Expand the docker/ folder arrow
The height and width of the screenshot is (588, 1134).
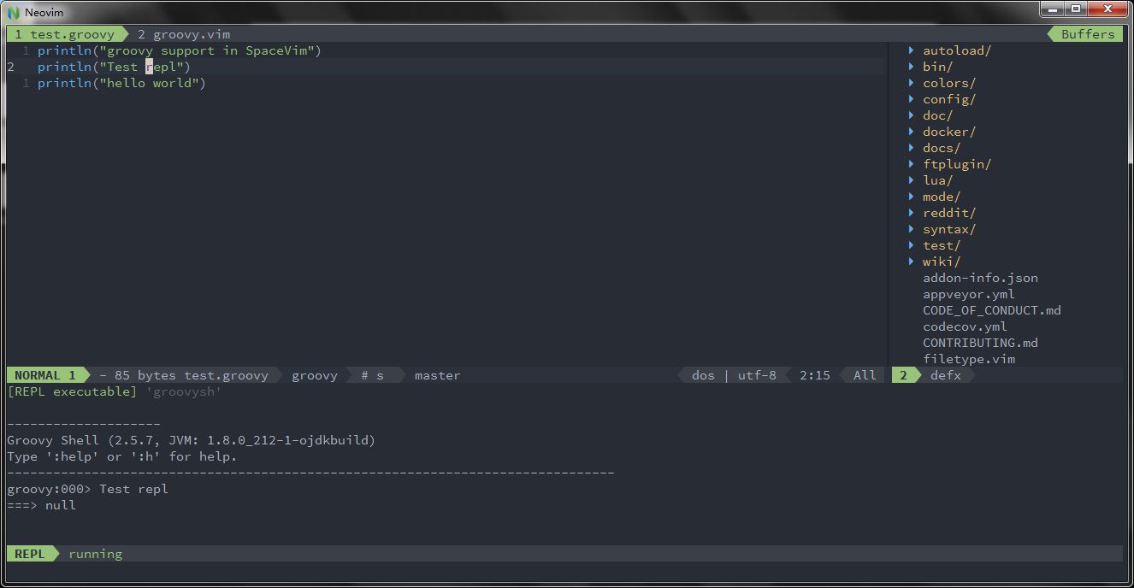[912, 132]
